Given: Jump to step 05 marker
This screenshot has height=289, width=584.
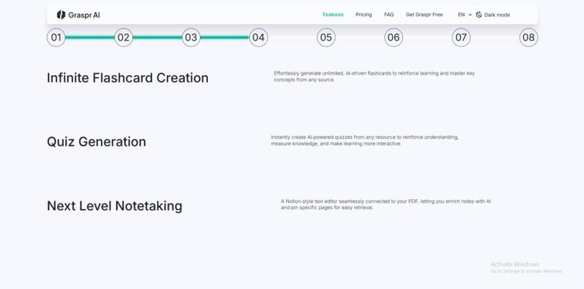Looking at the screenshot, I should pyautogui.click(x=326, y=38).
